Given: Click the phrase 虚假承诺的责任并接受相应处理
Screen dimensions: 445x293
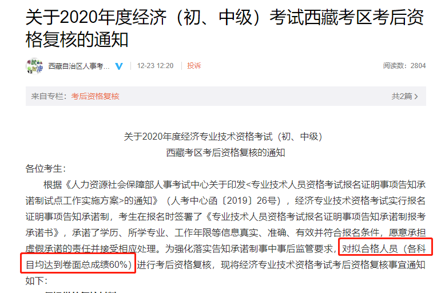Looking at the screenshot, I should pos(91,249).
